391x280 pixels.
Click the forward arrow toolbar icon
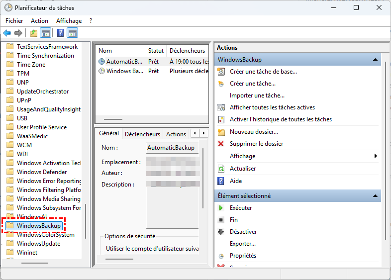coord(18,33)
